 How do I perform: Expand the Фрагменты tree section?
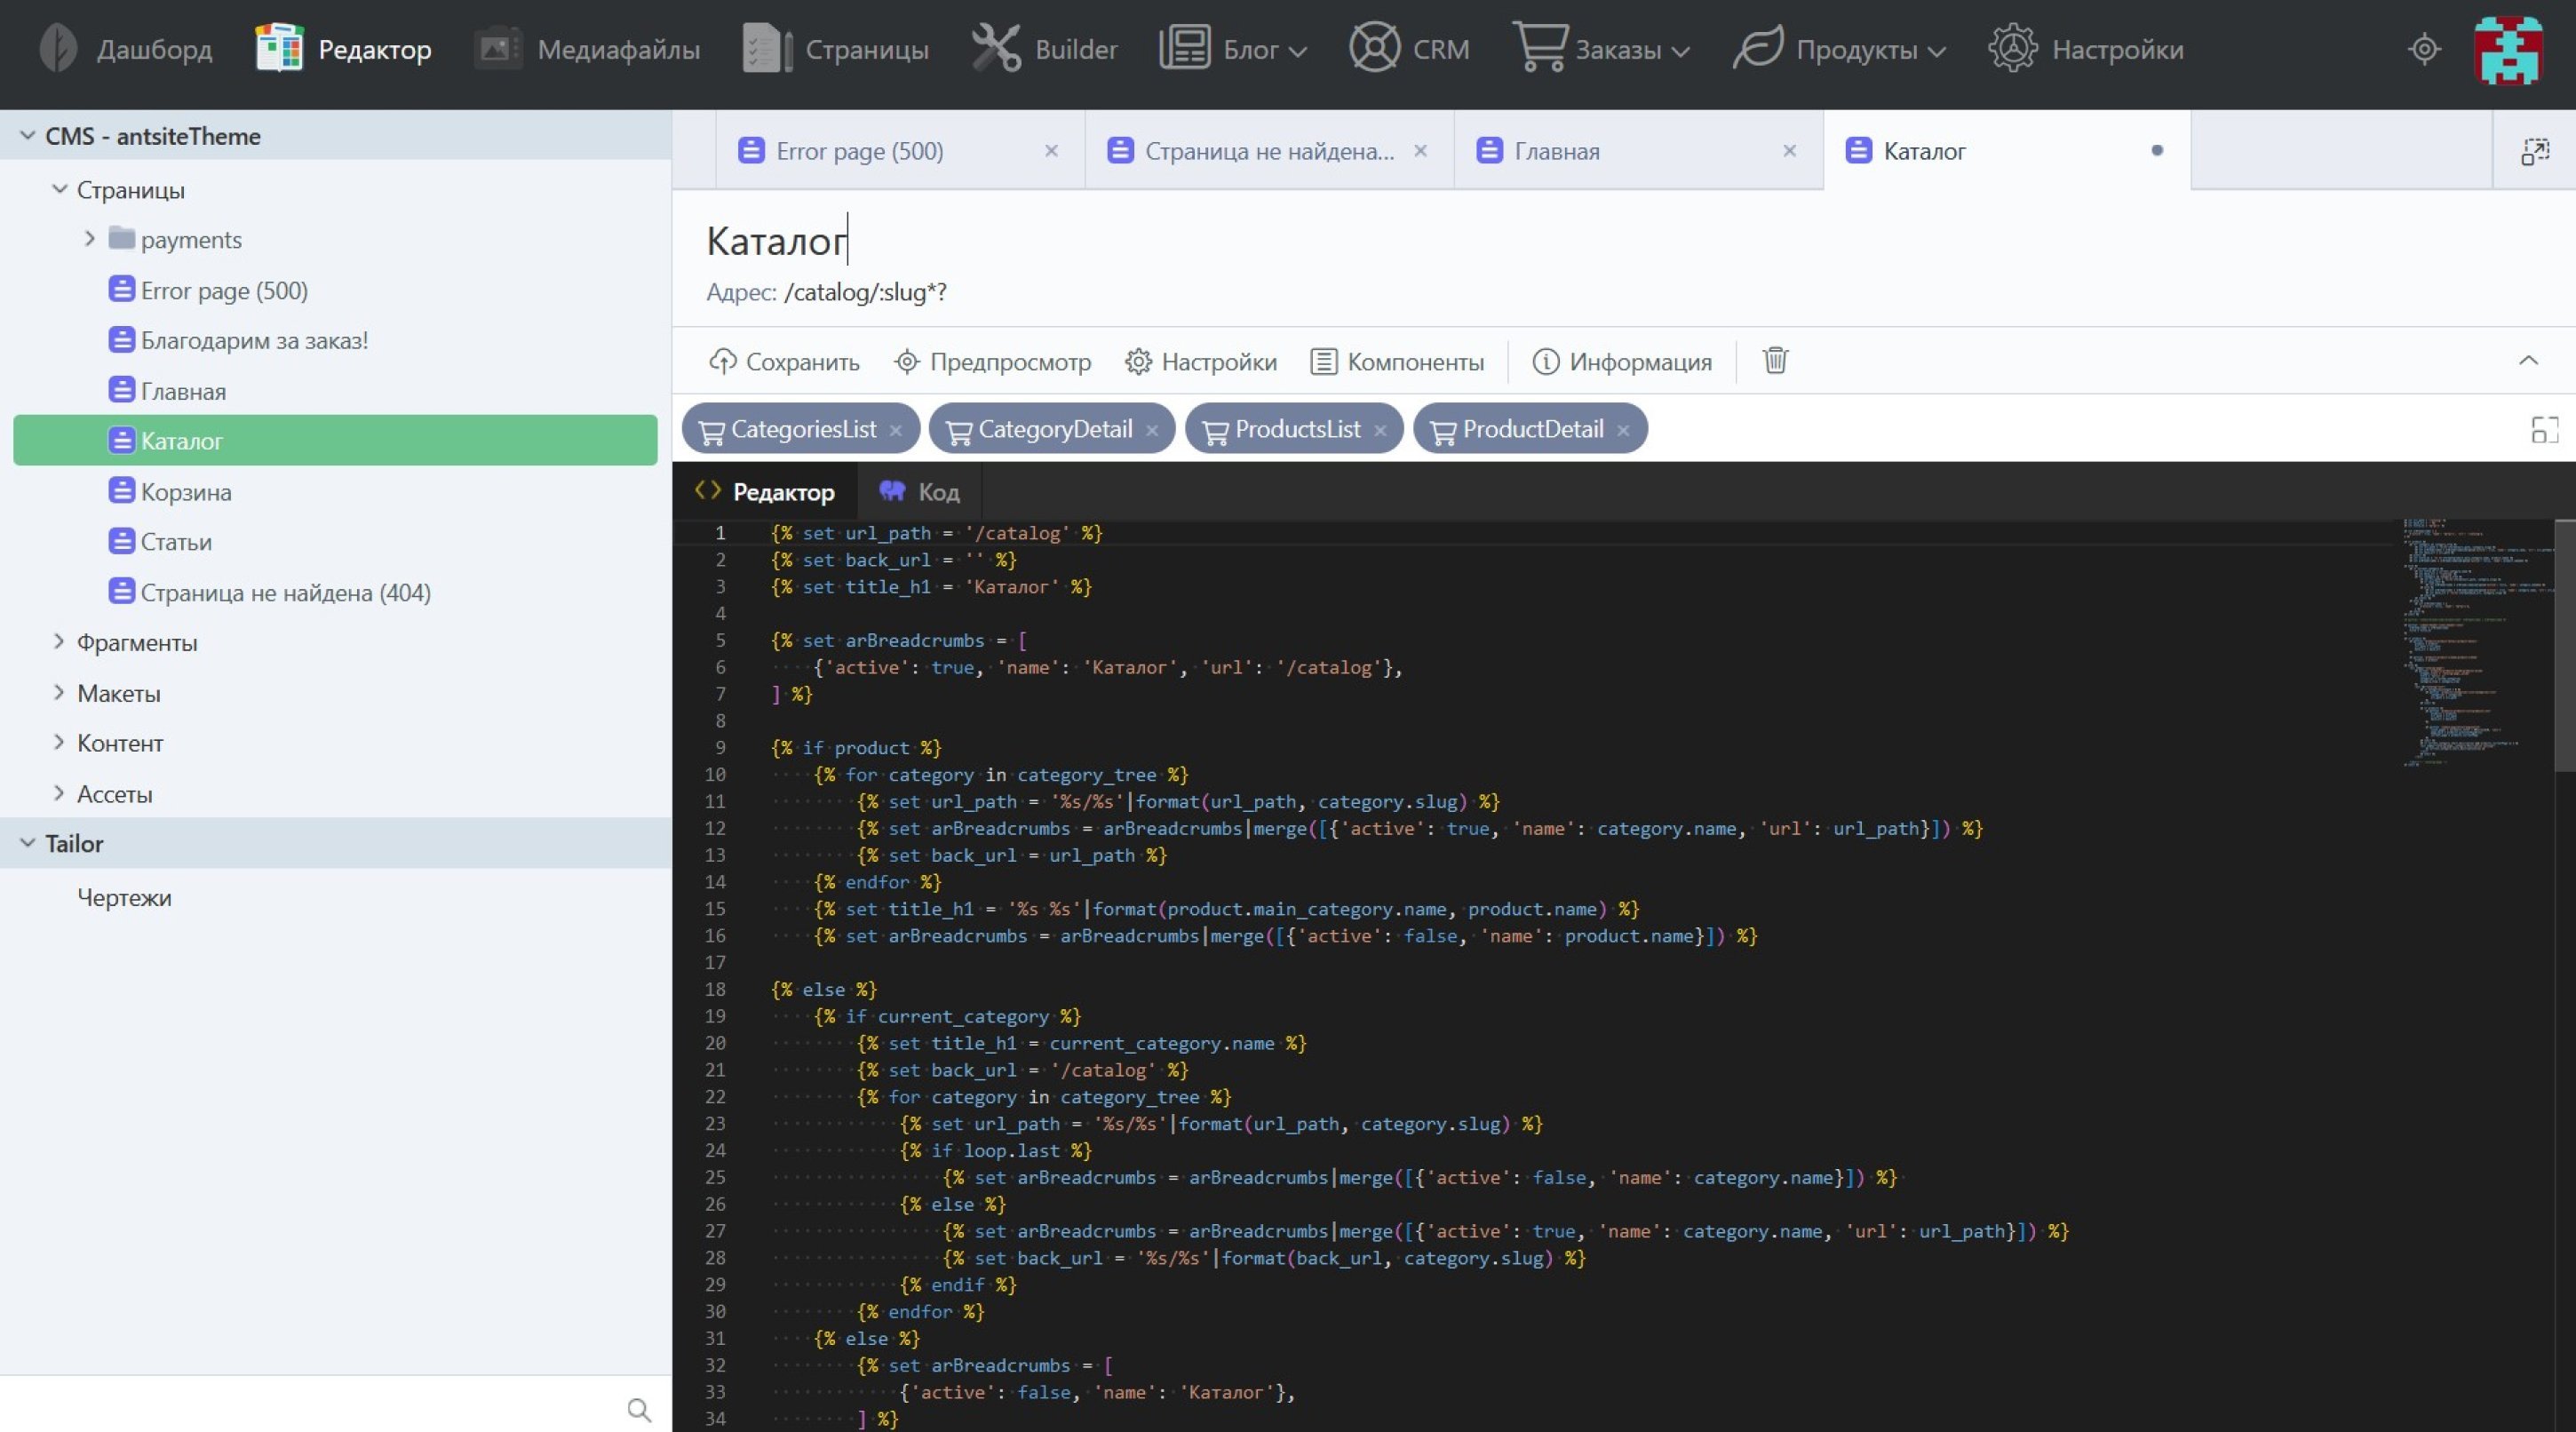coord(59,642)
